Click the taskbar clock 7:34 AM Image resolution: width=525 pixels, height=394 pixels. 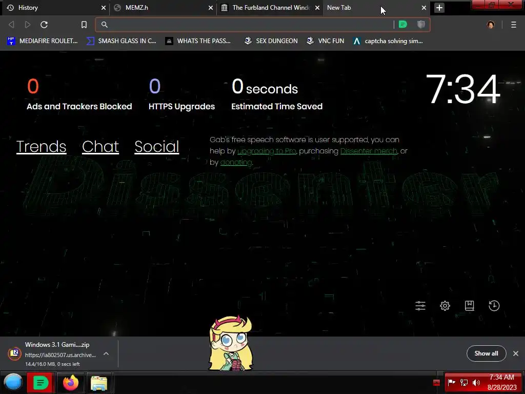(501, 382)
